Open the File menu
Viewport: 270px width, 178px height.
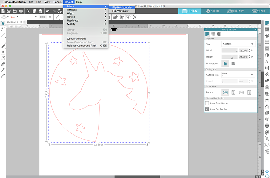31,2
